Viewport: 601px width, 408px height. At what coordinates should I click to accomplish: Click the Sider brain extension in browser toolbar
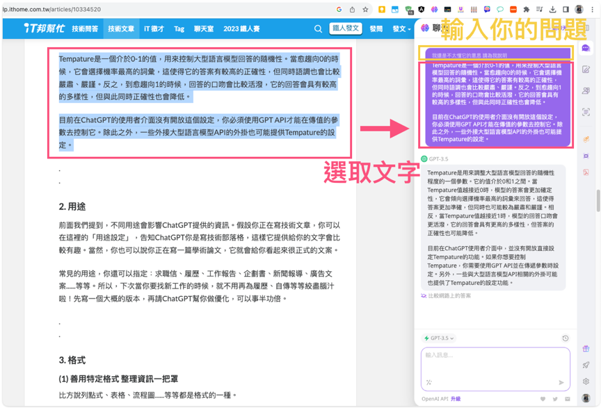(x=434, y=9)
